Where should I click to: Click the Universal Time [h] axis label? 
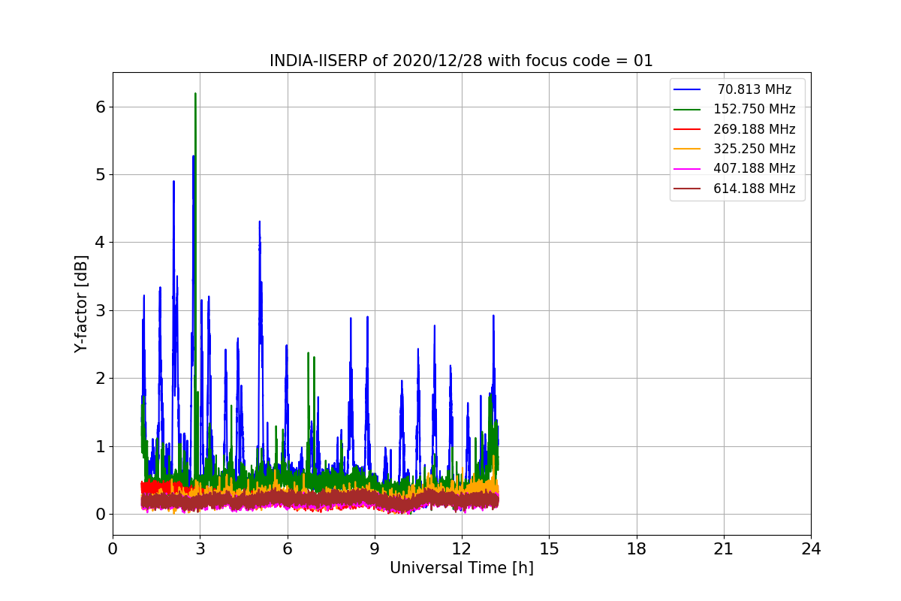point(461,569)
